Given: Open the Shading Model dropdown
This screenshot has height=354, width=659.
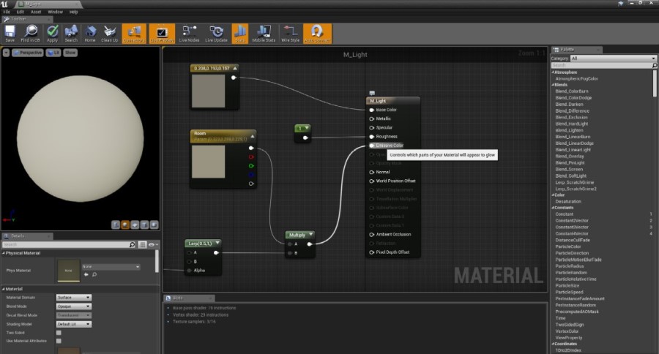Looking at the screenshot, I should point(73,324).
